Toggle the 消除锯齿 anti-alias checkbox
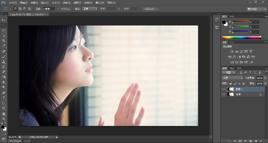 click(x=59, y=9)
